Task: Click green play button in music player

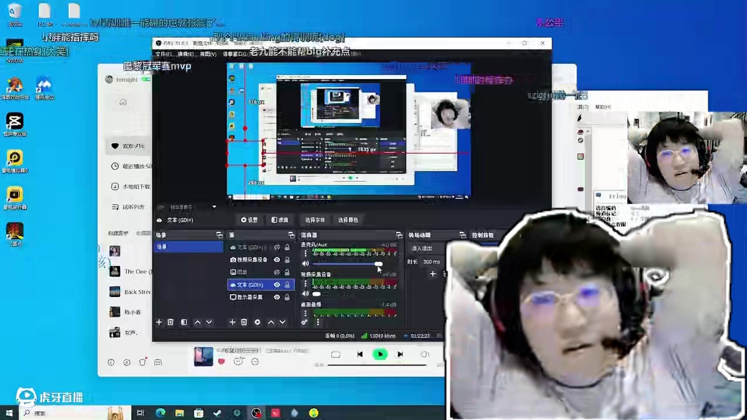Action: 380,354
